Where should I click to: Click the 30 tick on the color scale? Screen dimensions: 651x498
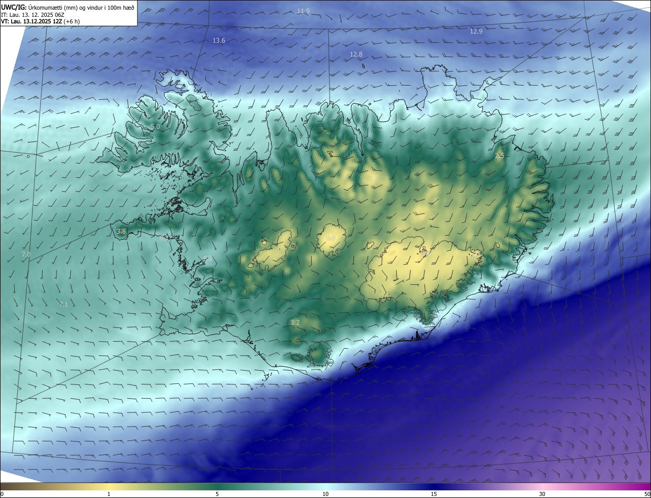542,494
